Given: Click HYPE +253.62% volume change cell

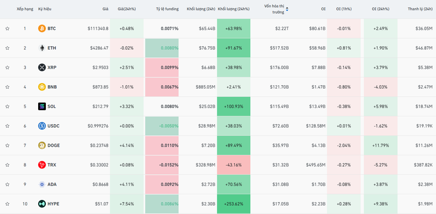Looking at the screenshot, I should point(234,204).
